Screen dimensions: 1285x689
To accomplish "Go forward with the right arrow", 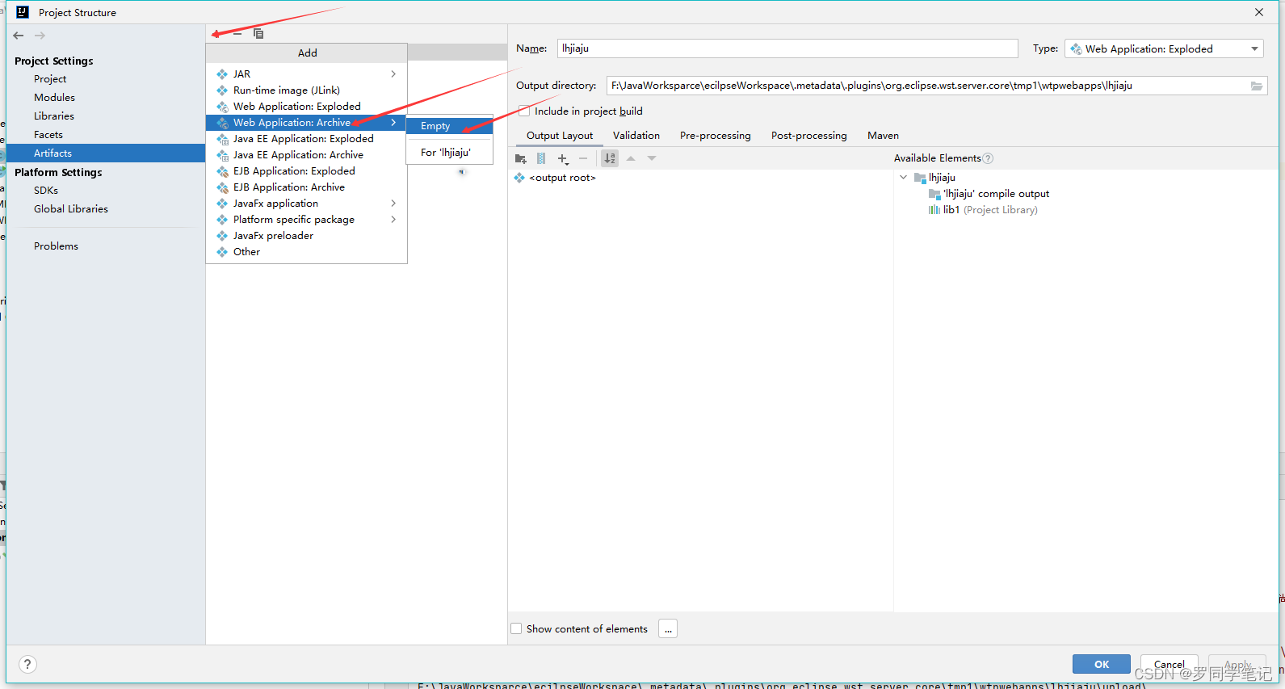I will coord(40,36).
